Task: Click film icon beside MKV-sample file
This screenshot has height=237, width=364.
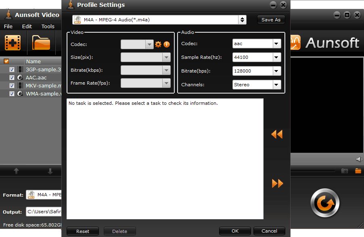Action: (x=21, y=85)
